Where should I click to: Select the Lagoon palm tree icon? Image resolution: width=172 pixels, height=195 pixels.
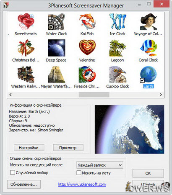click(117, 48)
